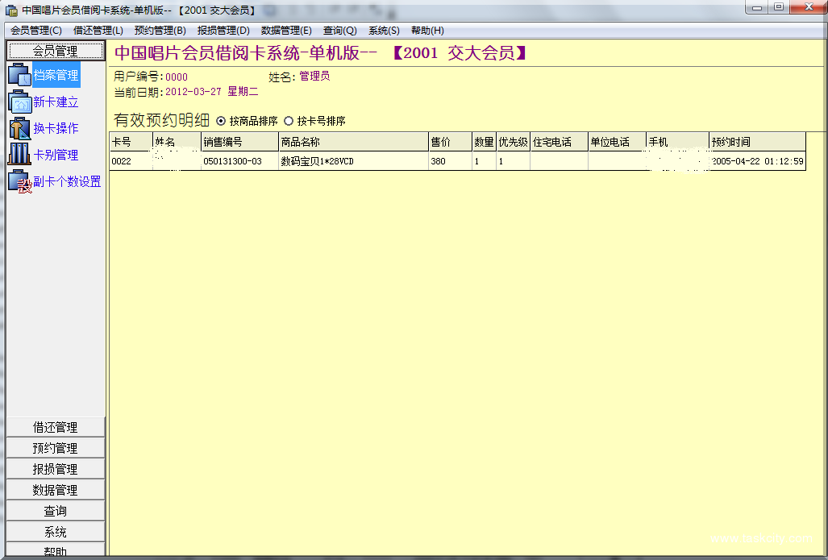
Task: Open the 查询(Q) menu
Action: tap(339, 31)
